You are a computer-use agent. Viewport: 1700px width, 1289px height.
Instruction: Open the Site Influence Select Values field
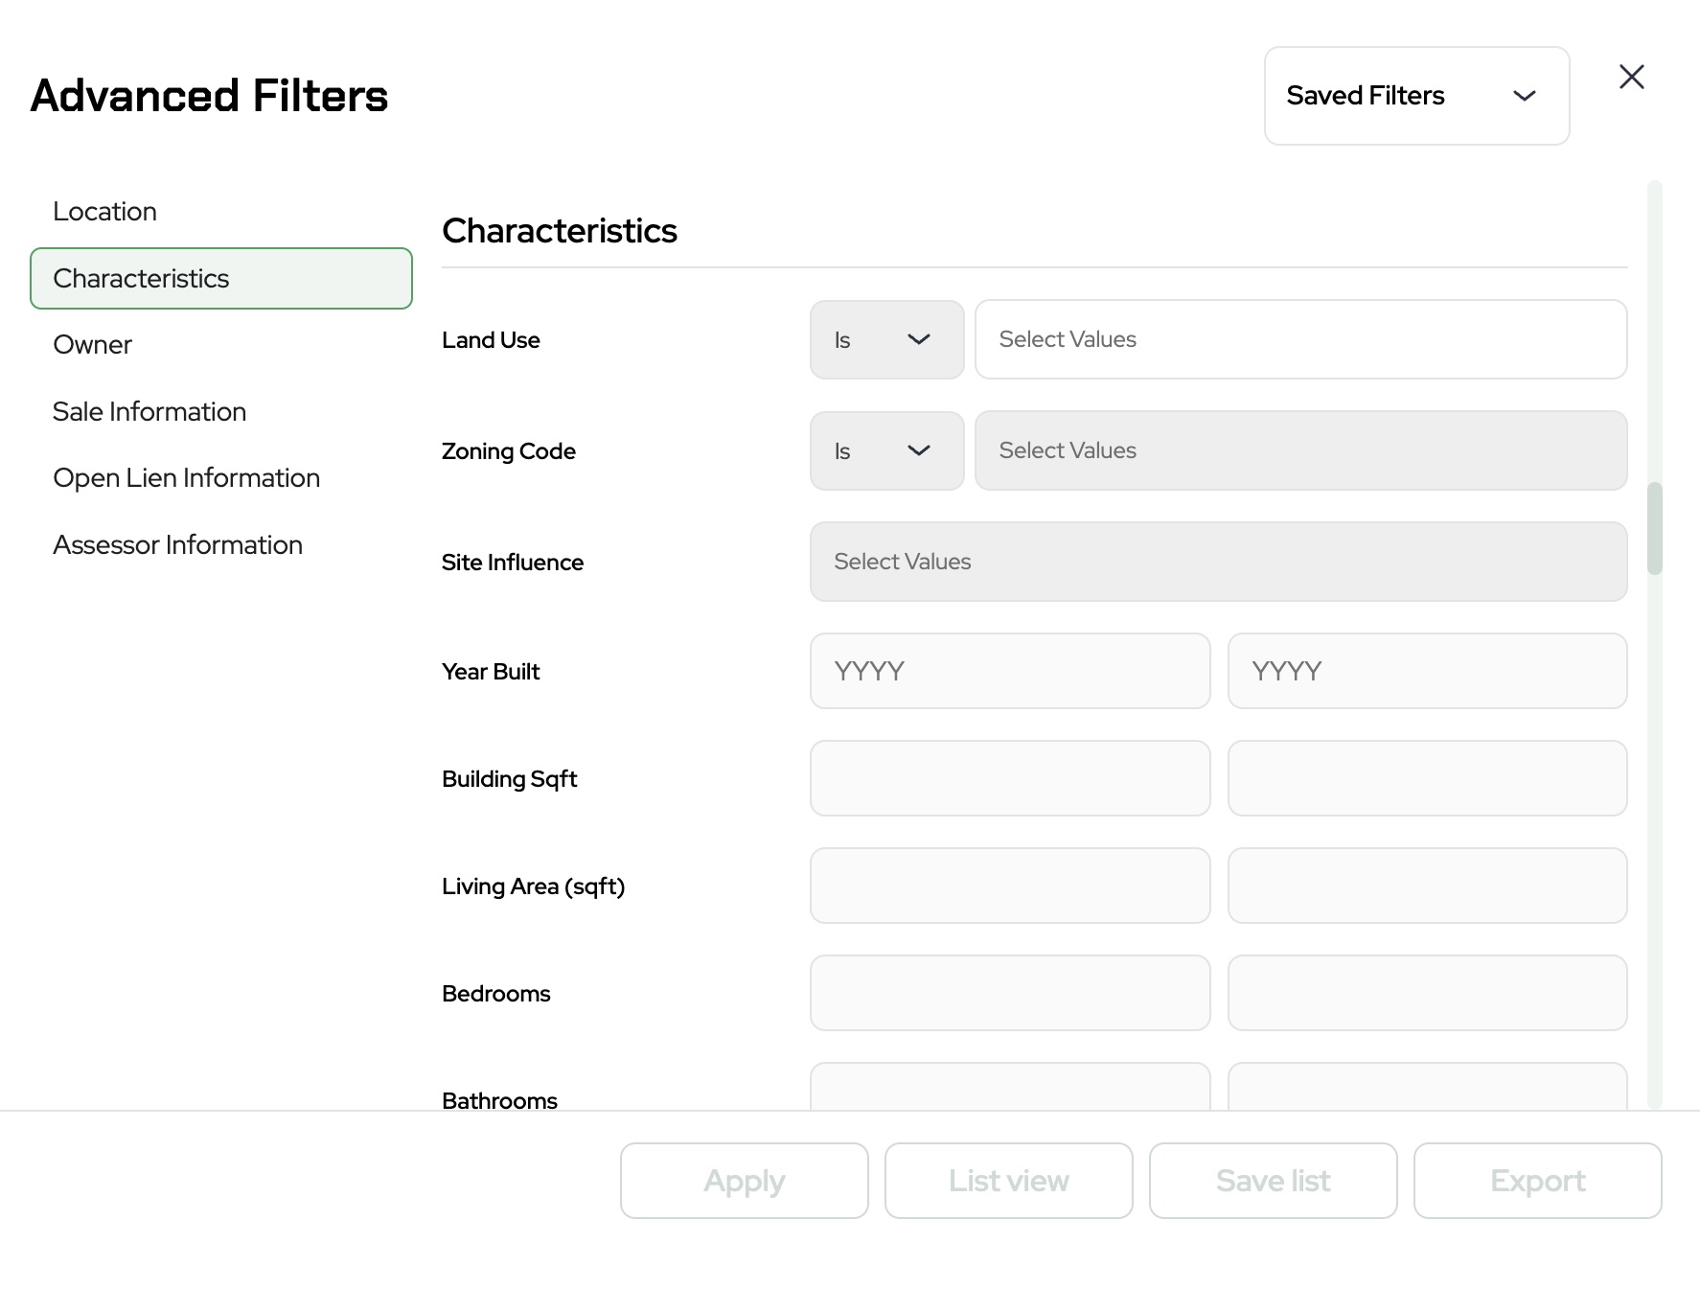tap(1217, 563)
